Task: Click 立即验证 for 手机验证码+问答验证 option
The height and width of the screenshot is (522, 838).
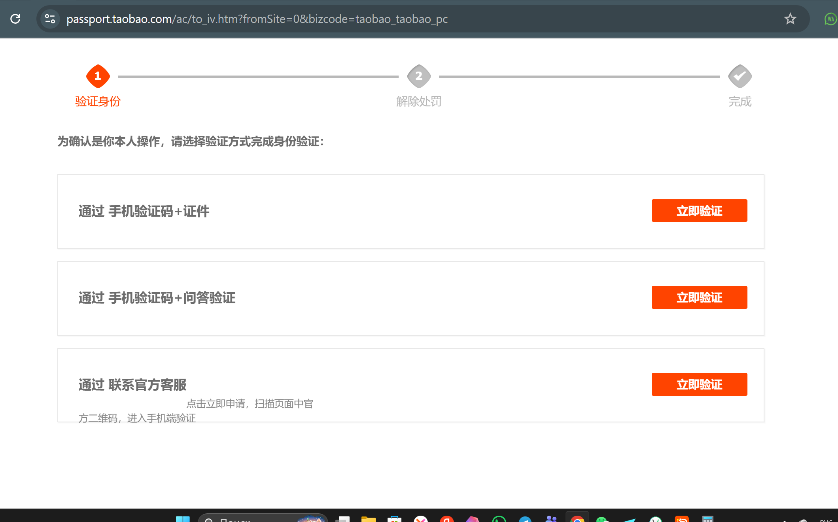Action: point(699,297)
